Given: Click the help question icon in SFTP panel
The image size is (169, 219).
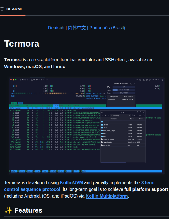Looking at the screenshot, I should coord(137,112).
